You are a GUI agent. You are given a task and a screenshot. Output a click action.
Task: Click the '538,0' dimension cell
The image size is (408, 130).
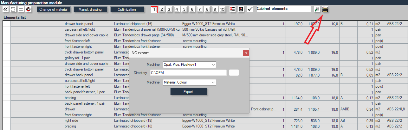tap(313, 121)
